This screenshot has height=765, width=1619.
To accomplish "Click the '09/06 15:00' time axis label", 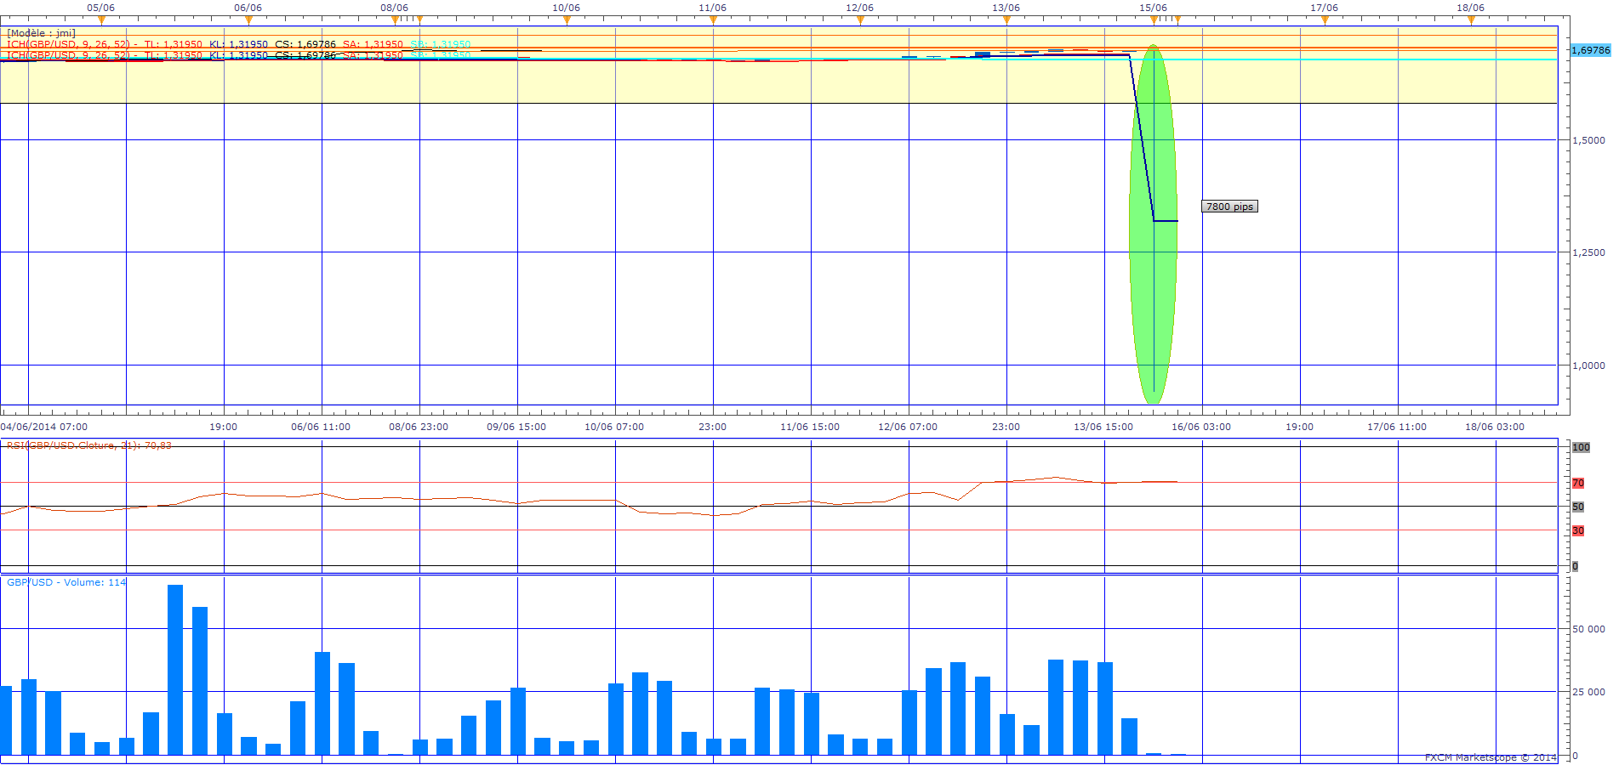I will pyautogui.click(x=516, y=427).
